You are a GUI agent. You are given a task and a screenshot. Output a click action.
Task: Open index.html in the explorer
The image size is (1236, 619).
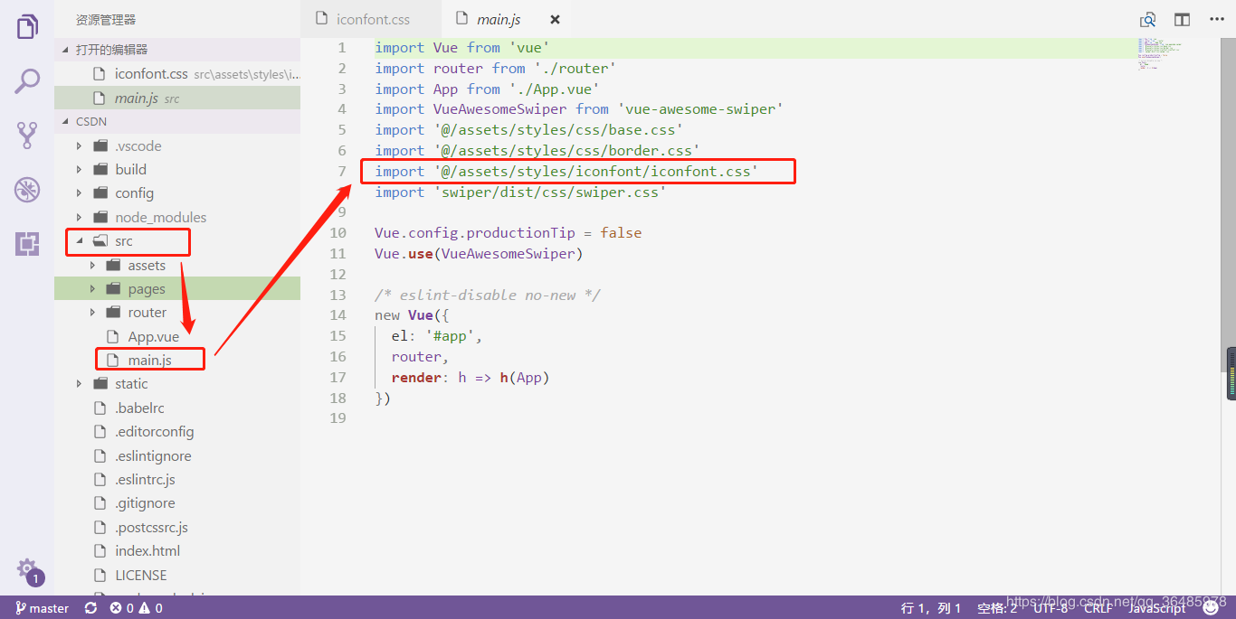(177, 550)
